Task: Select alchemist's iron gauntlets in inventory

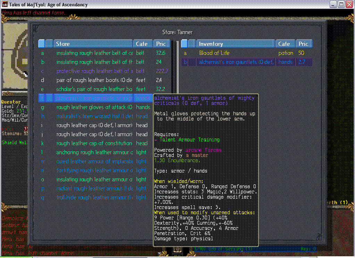Action: (247, 62)
